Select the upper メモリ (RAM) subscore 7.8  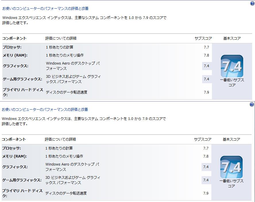tap(206, 55)
